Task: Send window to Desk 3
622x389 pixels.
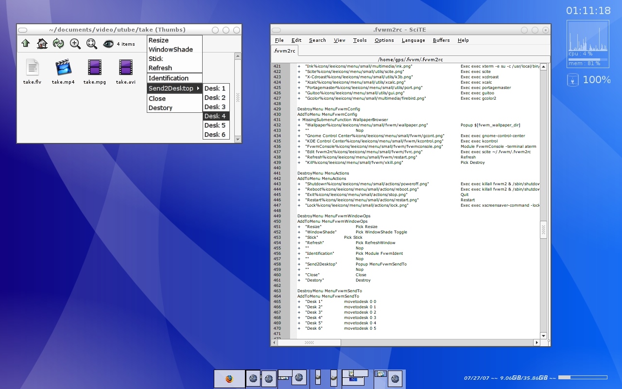Action: 216,107
